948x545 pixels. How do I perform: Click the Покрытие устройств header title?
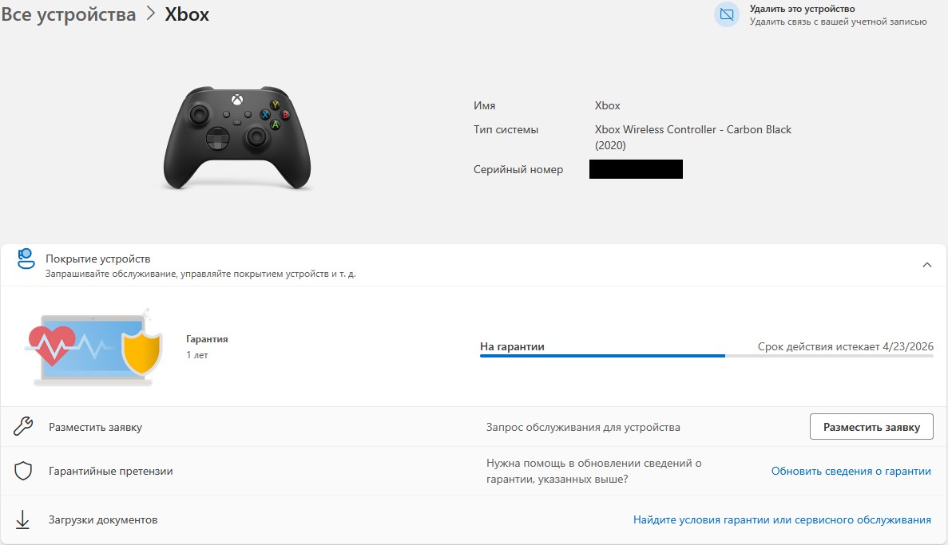[98, 259]
